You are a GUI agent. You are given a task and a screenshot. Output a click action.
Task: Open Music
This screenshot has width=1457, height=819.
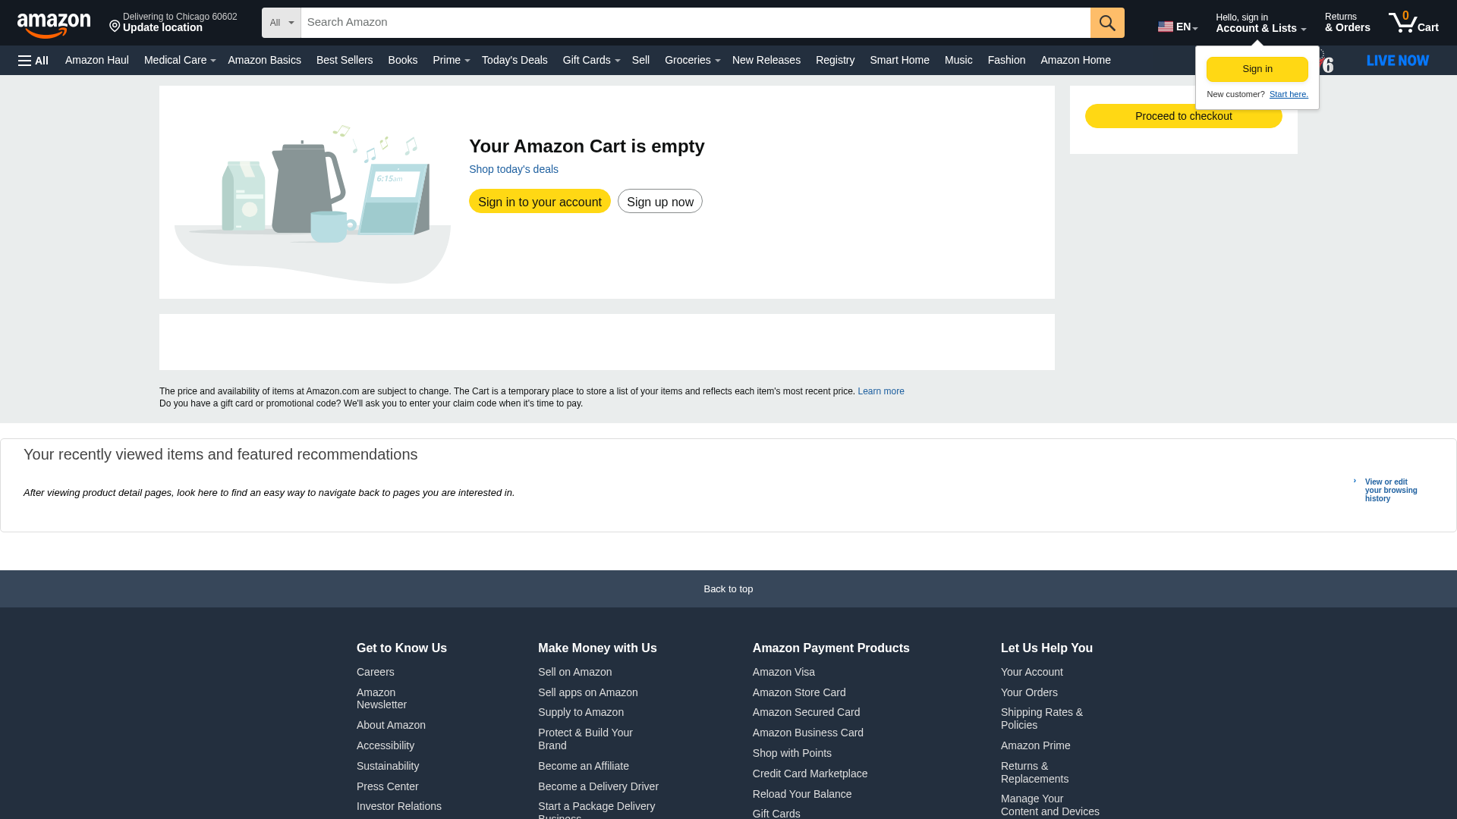click(958, 60)
